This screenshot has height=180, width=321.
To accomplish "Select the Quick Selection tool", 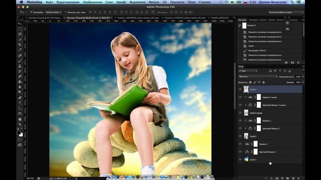I will click(20, 39).
